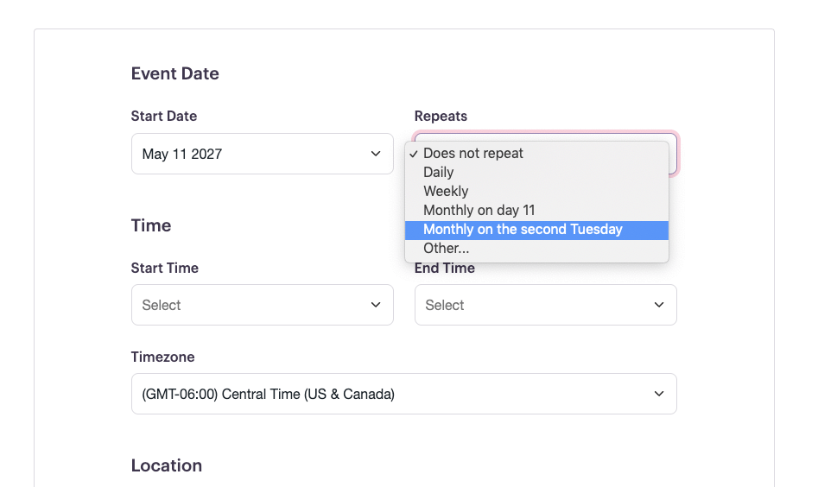Click the chevron arrow in Start Time field

tap(376, 305)
